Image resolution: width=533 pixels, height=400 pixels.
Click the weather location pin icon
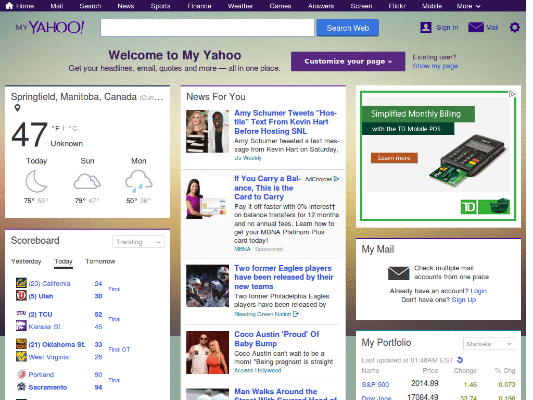click(x=17, y=108)
